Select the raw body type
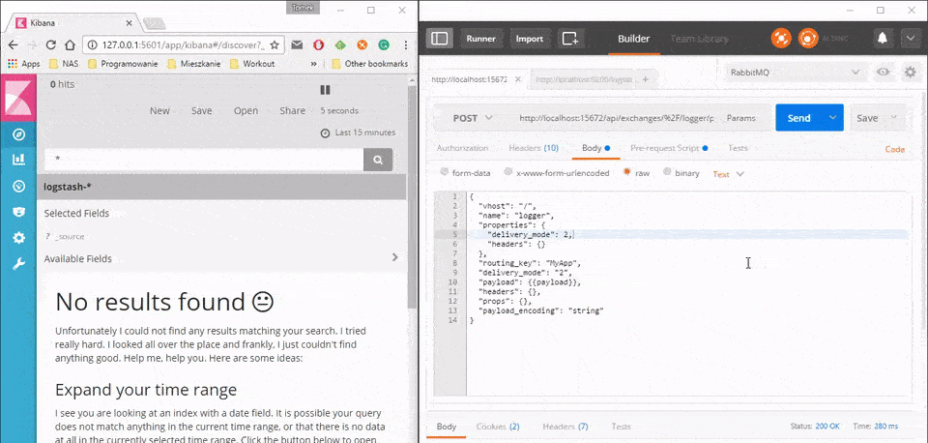The width and height of the screenshot is (928, 443). click(x=626, y=173)
